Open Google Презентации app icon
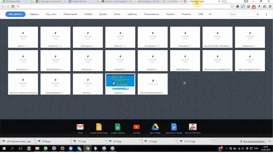Image resolution: width=273 pixels, height=153 pixels. 99,127
